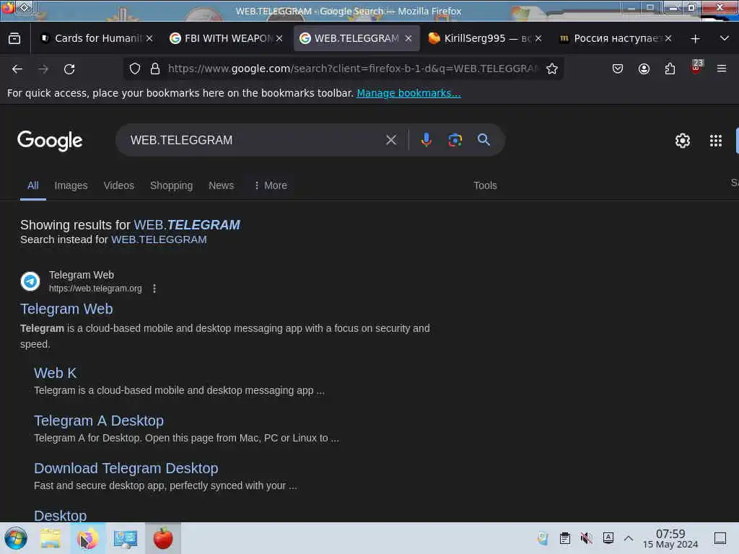This screenshot has width=739, height=554.
Task: Click the Firefox taskbar icon
Action: [87, 538]
